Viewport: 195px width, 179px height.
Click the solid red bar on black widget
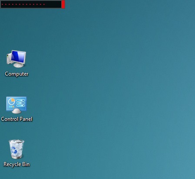click(x=63, y=4)
